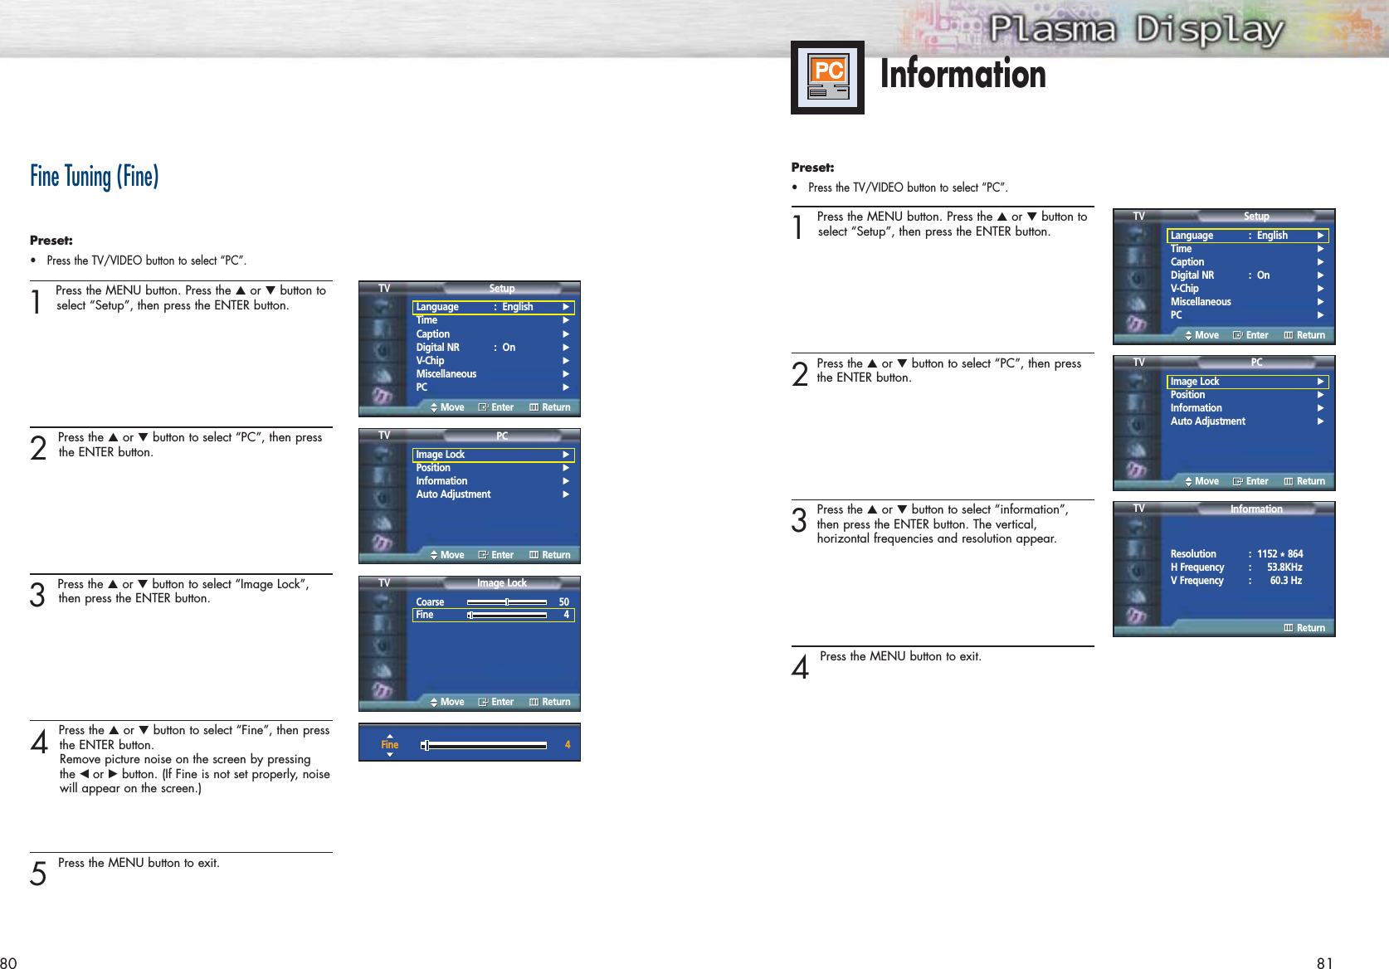The width and height of the screenshot is (1389, 969).
Task: Click the Enter icon in page 81 Setup menu
Action: pos(1237,335)
